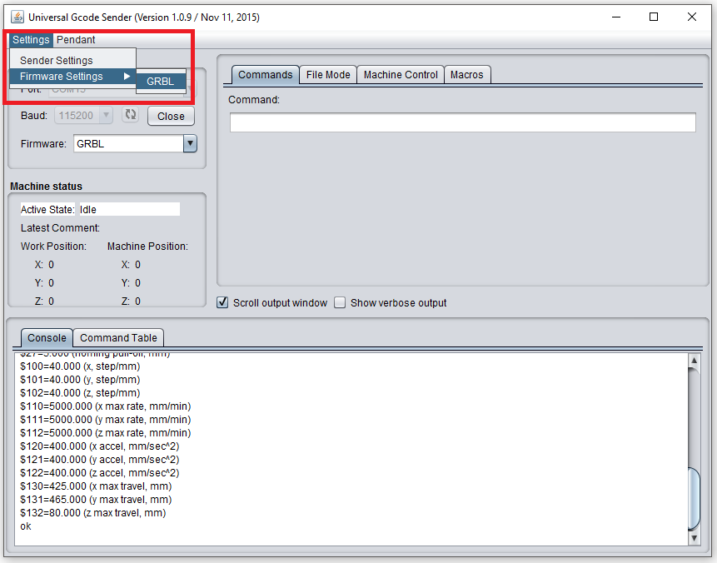The width and height of the screenshot is (717, 563).
Task: Open the Firmware dropdown arrow
Action: click(190, 143)
